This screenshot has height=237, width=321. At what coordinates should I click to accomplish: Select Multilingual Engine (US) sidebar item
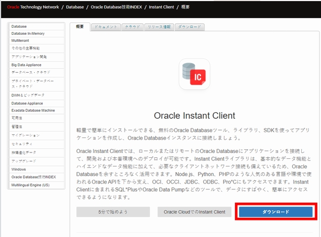(x=36, y=185)
